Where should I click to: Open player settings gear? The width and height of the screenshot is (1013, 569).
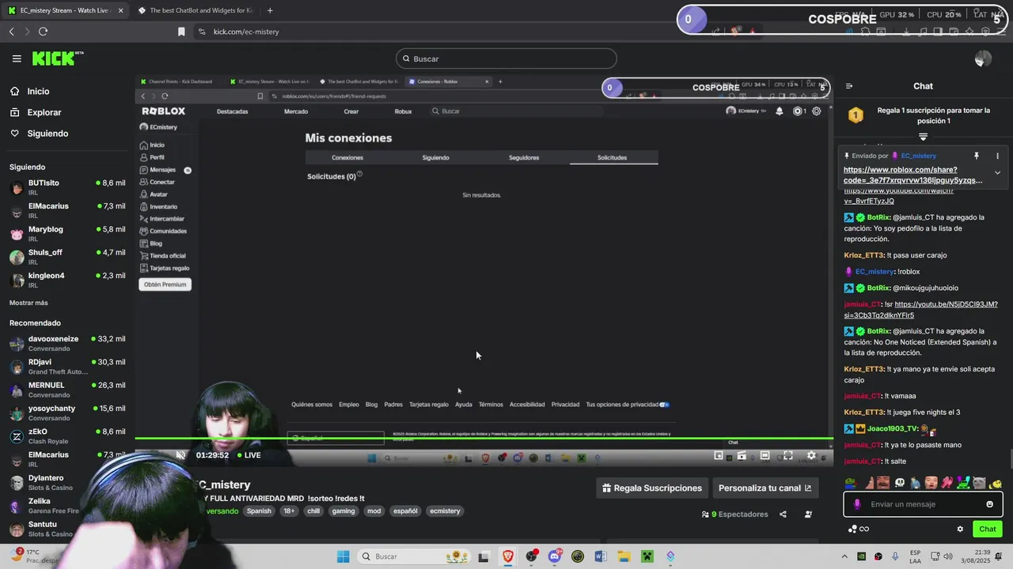(x=811, y=455)
